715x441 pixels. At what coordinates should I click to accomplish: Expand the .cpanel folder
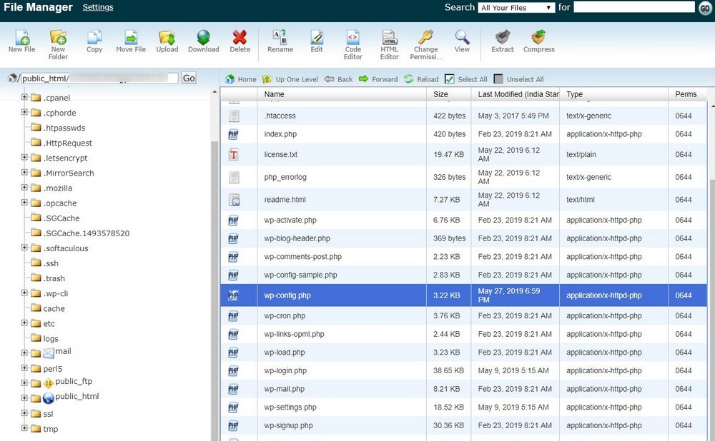[x=24, y=97]
